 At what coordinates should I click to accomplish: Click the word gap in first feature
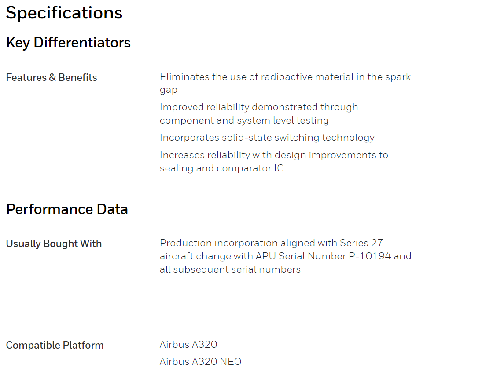pos(169,90)
